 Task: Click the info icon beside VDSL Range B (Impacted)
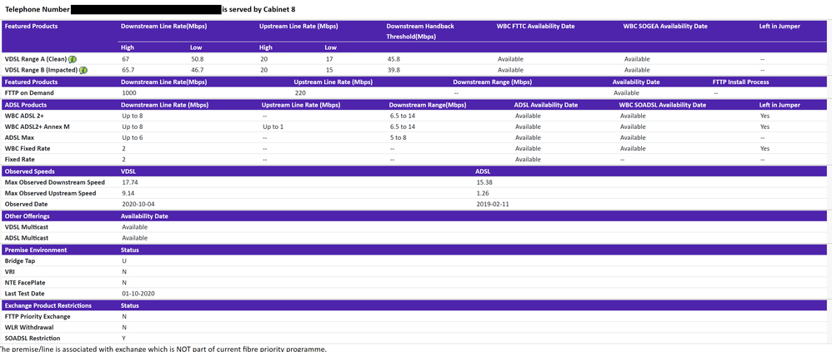[84, 71]
